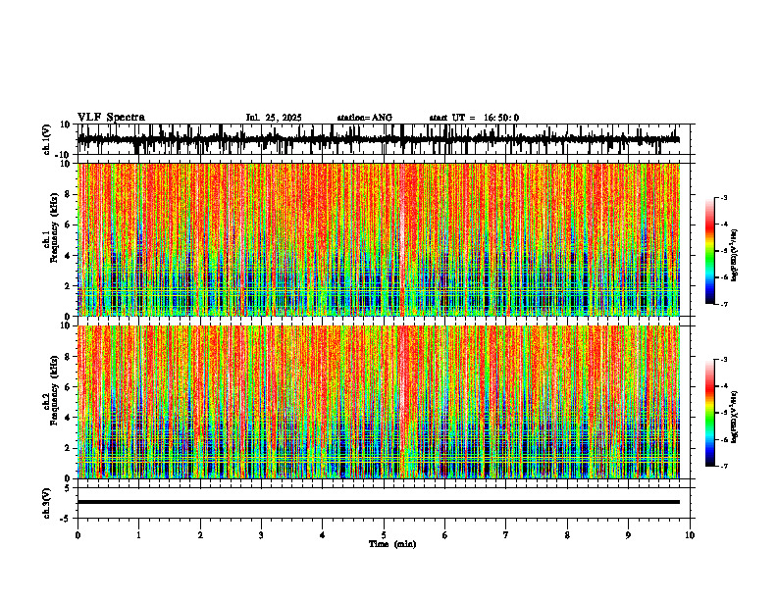The image size is (777, 600).
Task: Click the "ch.1(V)" waveform axis label
Action: point(47,139)
